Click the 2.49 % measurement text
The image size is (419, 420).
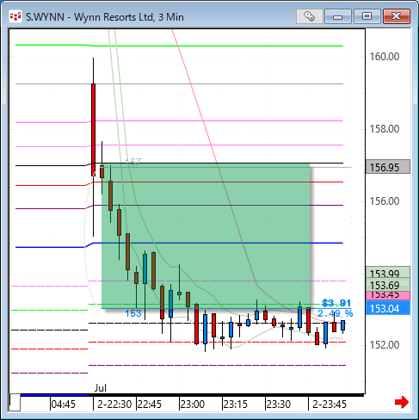(x=335, y=313)
